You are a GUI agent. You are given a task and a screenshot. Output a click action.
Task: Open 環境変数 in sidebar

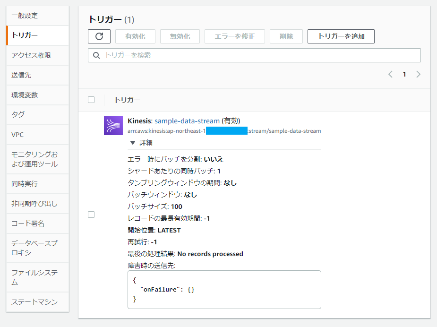pyautogui.click(x=37, y=95)
